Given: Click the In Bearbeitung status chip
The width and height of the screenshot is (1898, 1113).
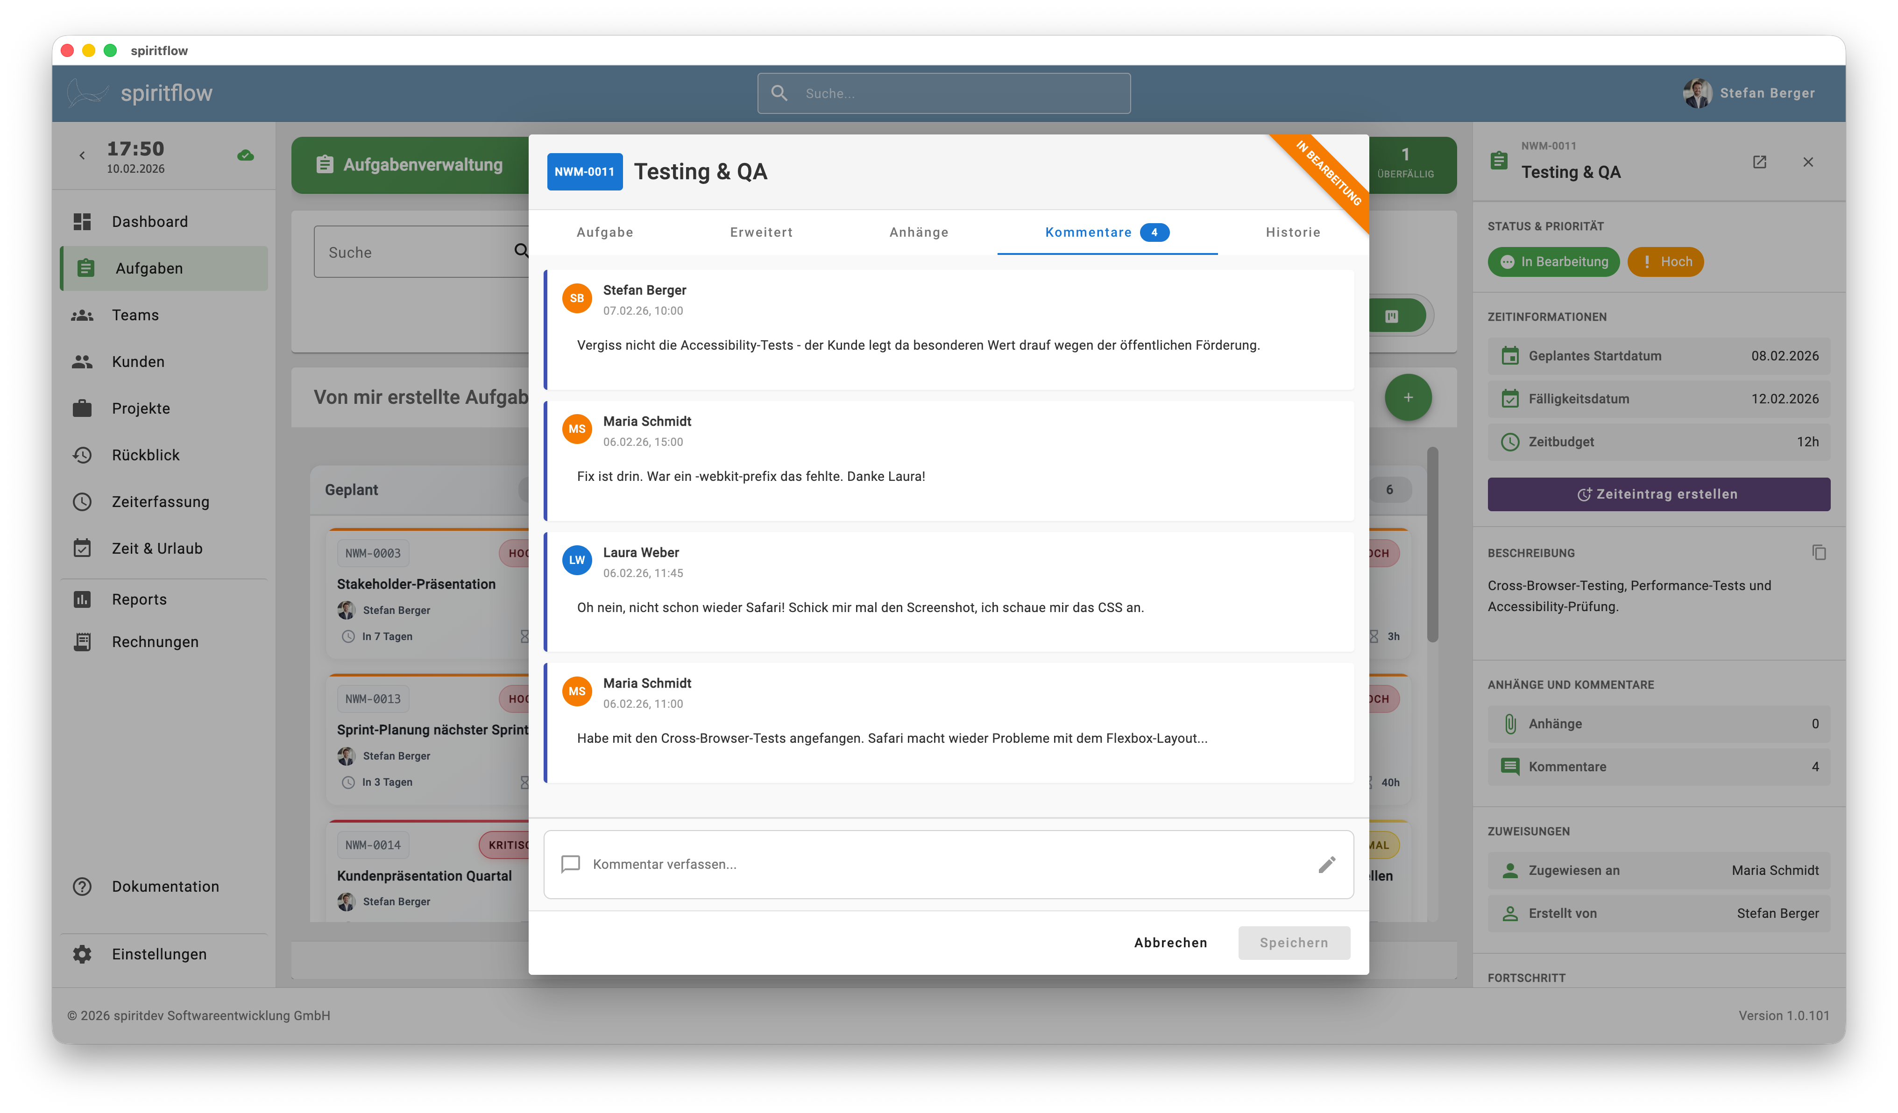Looking at the screenshot, I should click(1553, 262).
